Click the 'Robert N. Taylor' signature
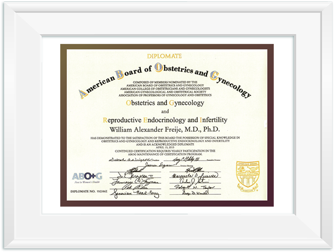The image size is (334, 252). (194, 187)
